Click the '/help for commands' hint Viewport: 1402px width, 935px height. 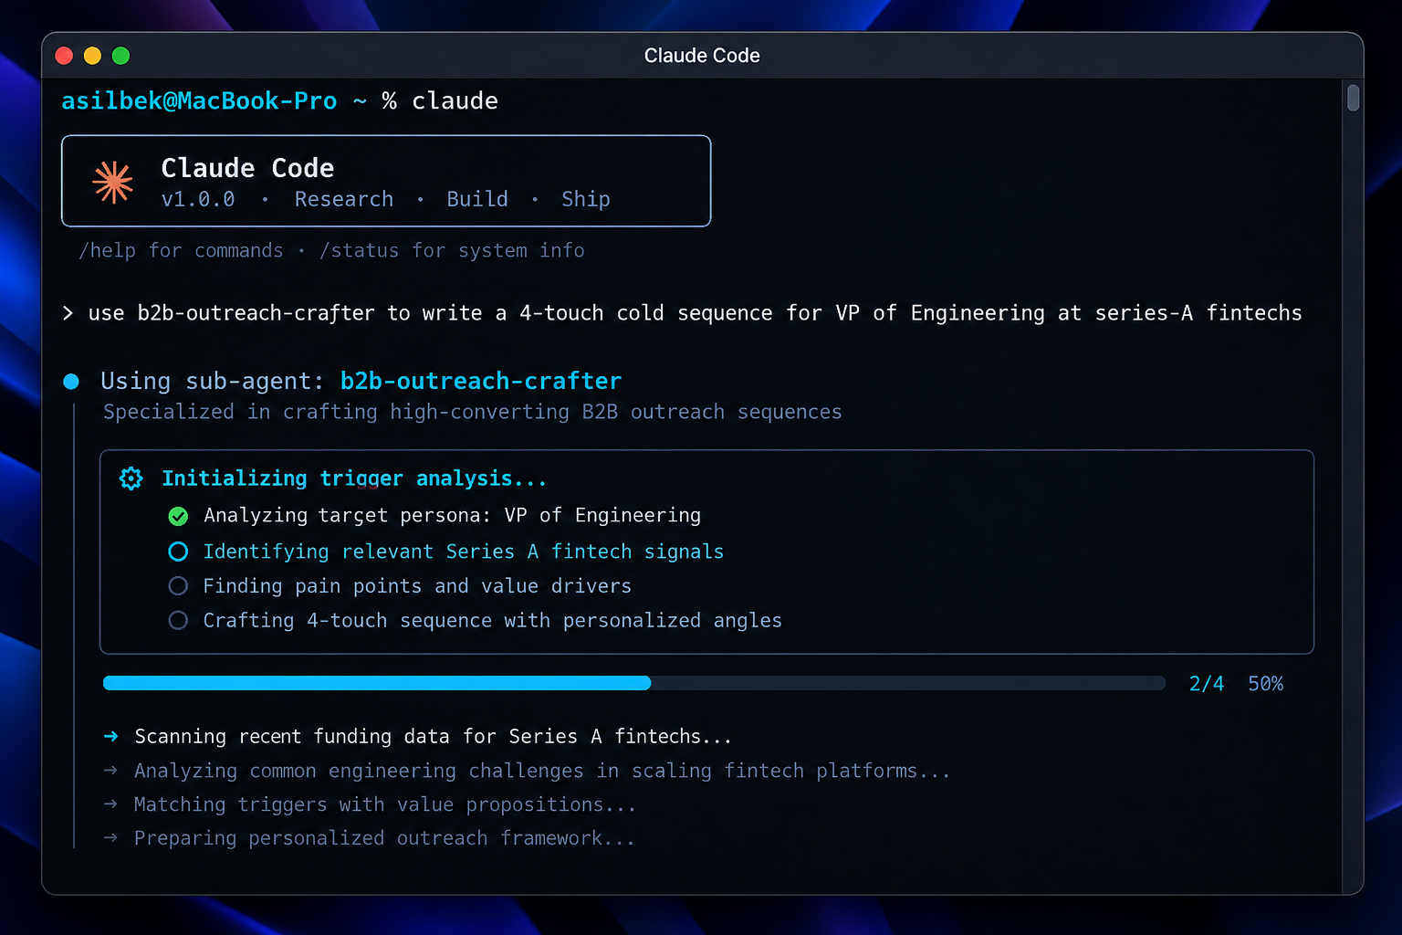[x=181, y=250]
